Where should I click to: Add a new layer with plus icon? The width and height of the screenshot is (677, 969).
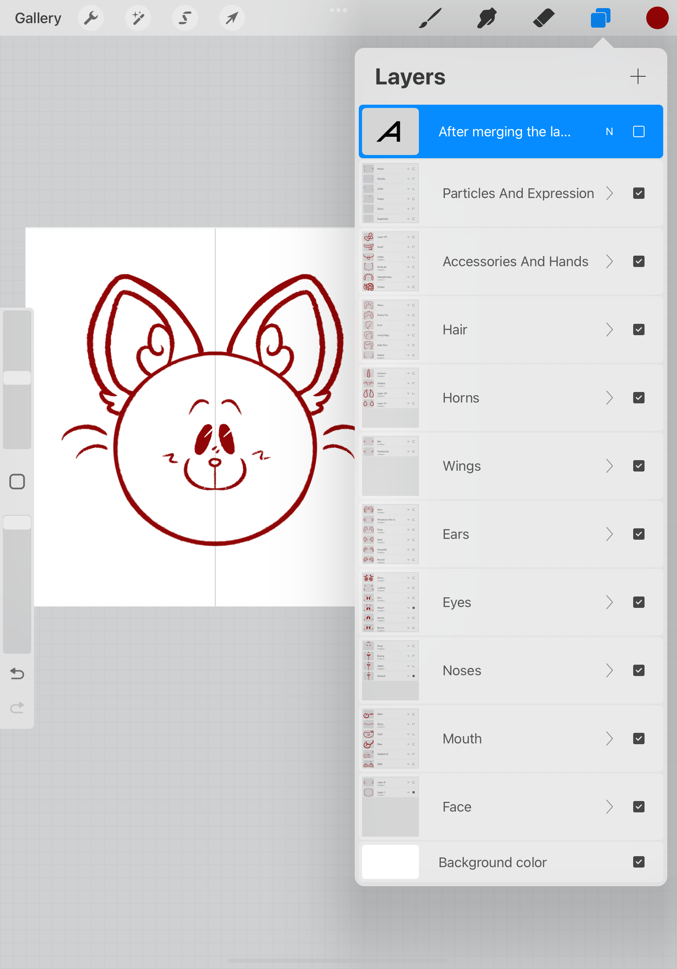[x=638, y=76]
